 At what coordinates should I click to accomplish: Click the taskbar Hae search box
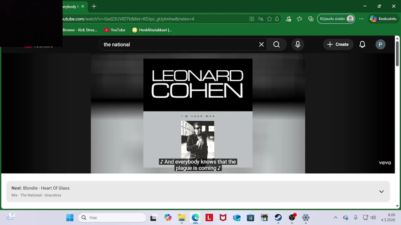pyautogui.click(x=112, y=217)
